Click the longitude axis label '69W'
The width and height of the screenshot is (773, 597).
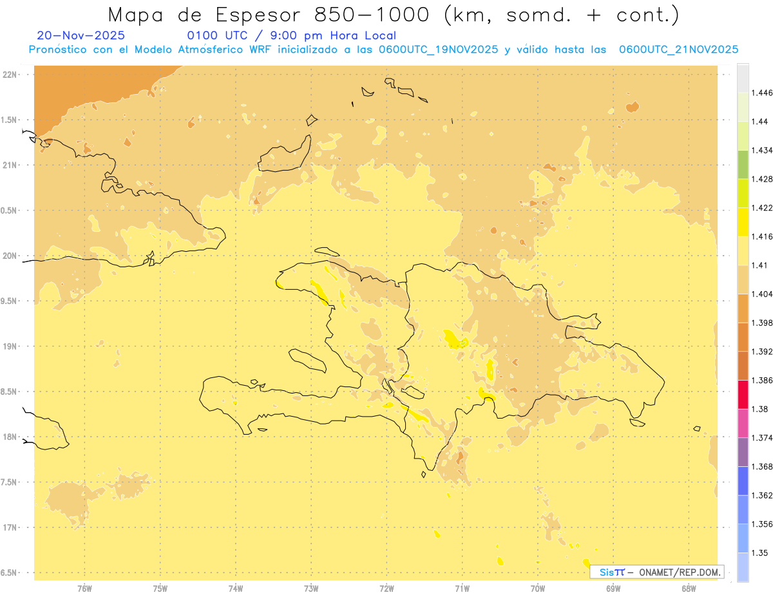click(x=613, y=588)
